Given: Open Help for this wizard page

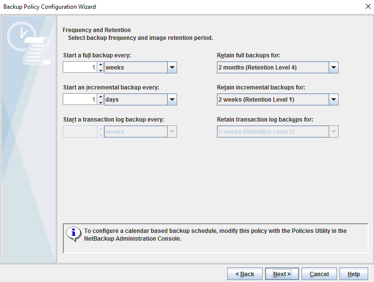Looking at the screenshot, I should pyautogui.click(x=354, y=274).
